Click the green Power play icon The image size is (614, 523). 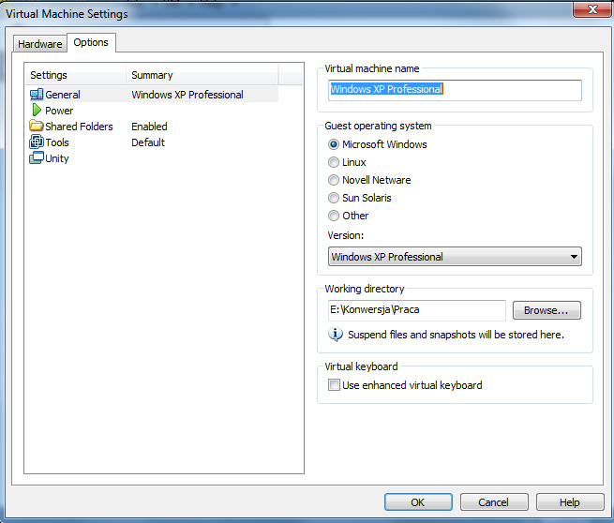[37, 110]
